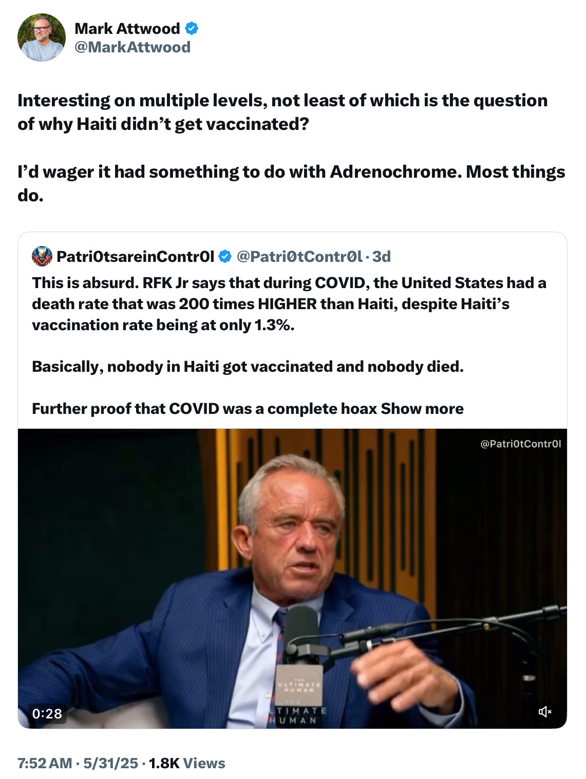
Task: Click the quoted tweet's 3d timestamp
Action: tap(382, 256)
